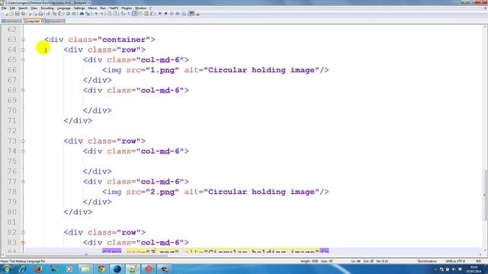488x274 pixels.
Task: Click the Paste toolbar icon
Action: pos(60,14)
